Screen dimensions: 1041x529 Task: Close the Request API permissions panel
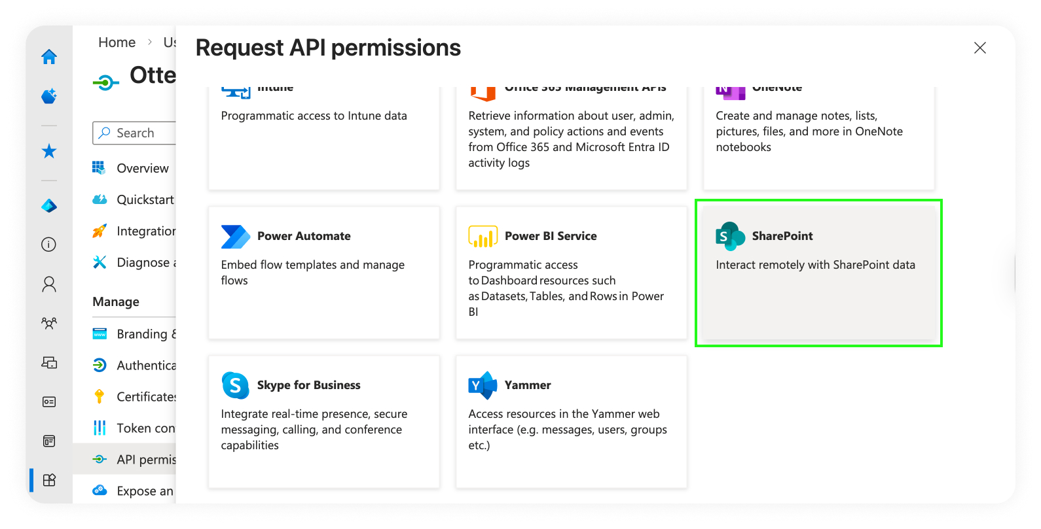979,48
